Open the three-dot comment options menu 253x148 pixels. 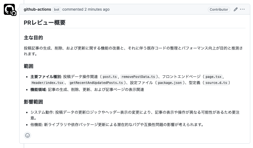pos(242,9)
